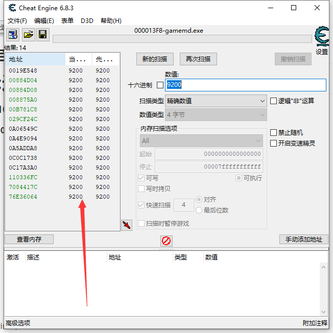Click the open folder load icon

click(x=28, y=35)
